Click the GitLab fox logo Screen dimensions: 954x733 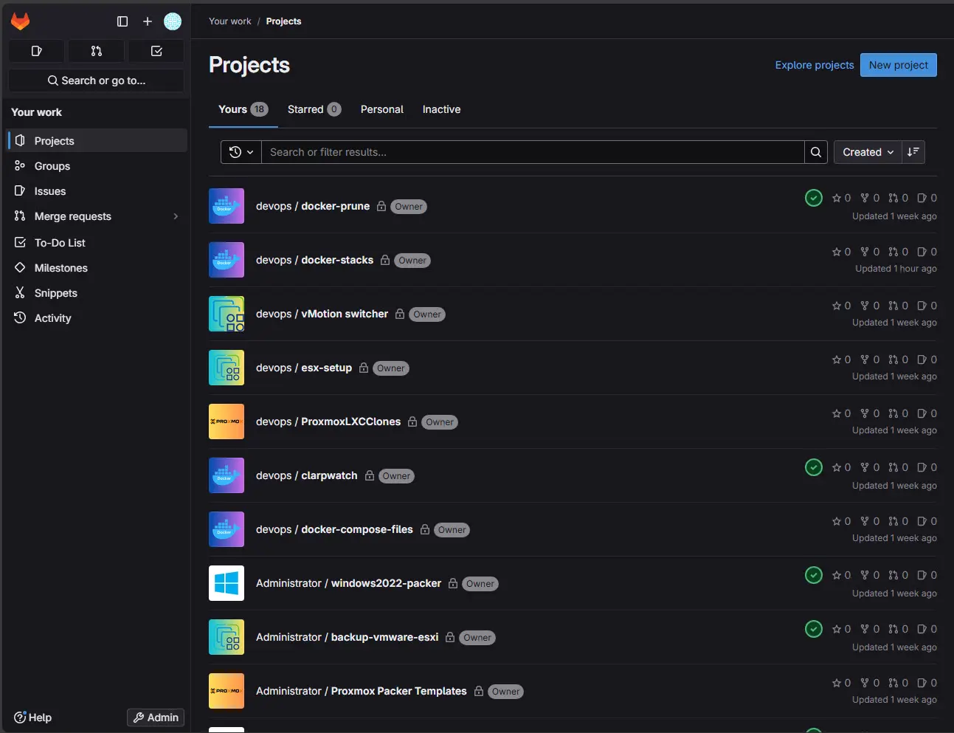point(20,21)
